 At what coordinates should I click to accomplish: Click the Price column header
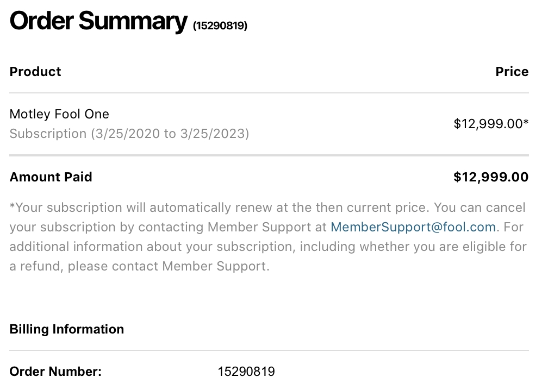click(x=512, y=72)
